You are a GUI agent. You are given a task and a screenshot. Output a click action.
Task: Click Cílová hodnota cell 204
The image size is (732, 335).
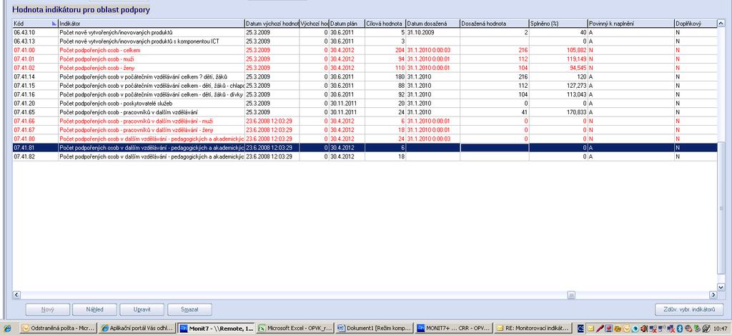point(385,50)
